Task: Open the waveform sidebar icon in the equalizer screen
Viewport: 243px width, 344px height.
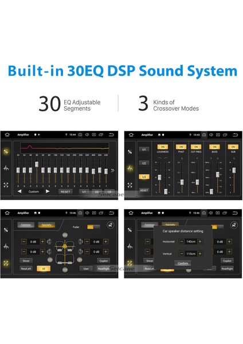Action: 6,168
